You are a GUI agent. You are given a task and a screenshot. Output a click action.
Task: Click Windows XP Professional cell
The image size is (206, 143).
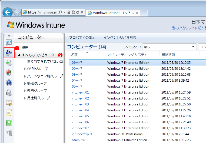pyautogui.click(x=125, y=134)
